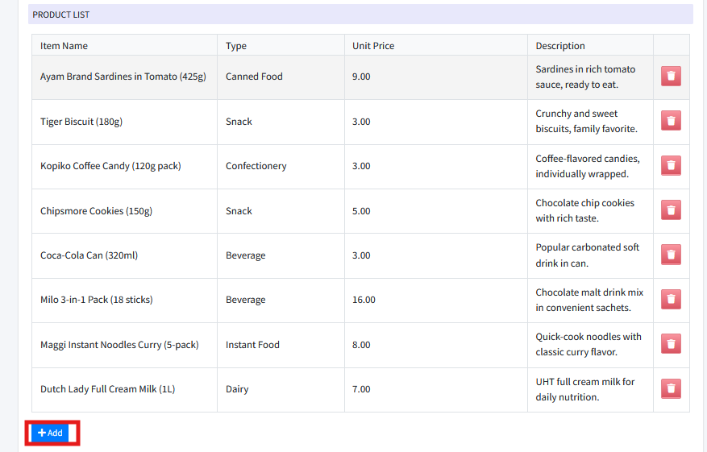Delete the Coca-Cola Can entry
Viewport: 707px width, 452px height.
[671, 255]
